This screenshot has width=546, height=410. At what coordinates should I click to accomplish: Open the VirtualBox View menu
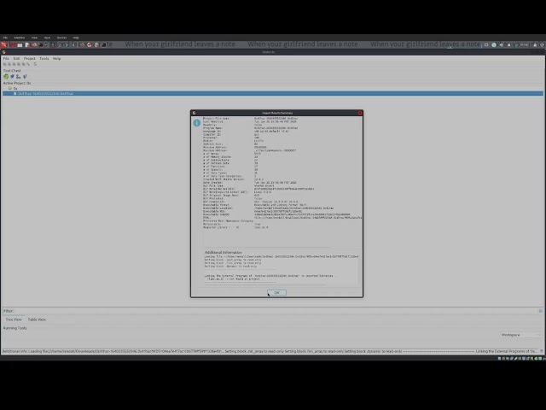(34, 38)
